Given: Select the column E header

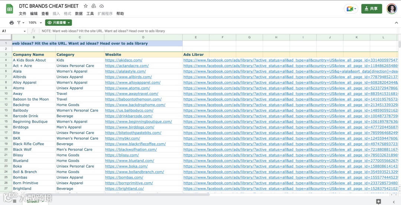Looking at the screenshot, I should [196, 37].
